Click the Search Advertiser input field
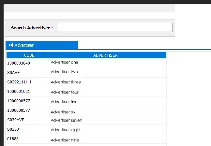Image resolution: width=211 pixels, height=146 pixels. click(115, 27)
